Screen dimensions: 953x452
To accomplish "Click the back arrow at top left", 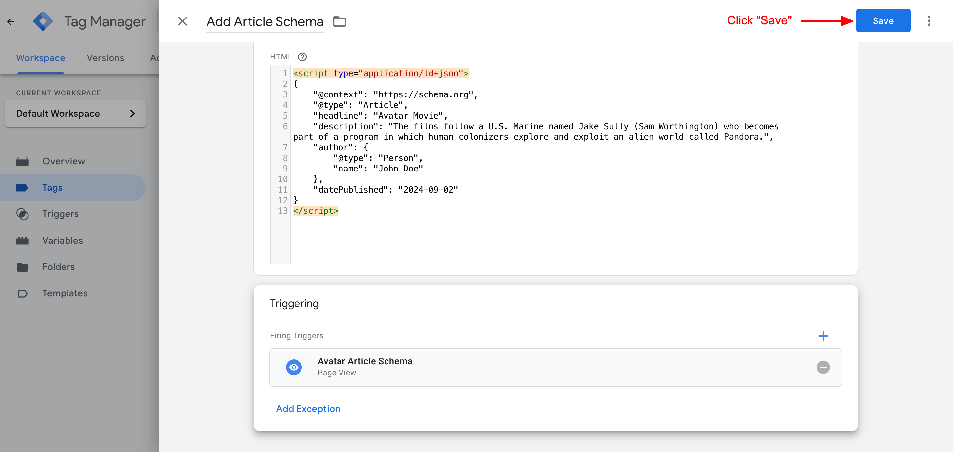I will [10, 21].
